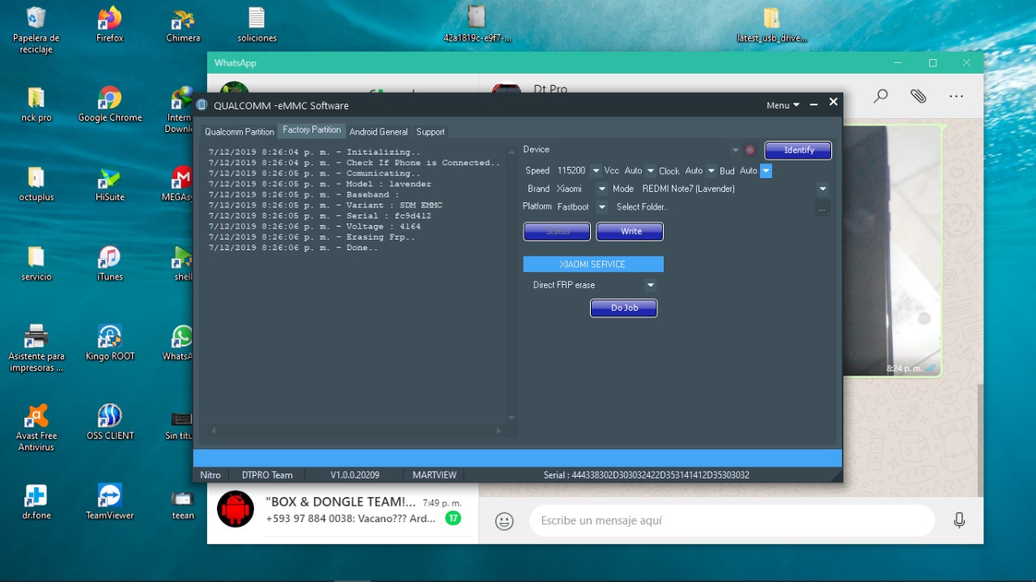Expand the Mode REDMI Note7 dropdown
1036x582 pixels.
pyautogui.click(x=822, y=189)
